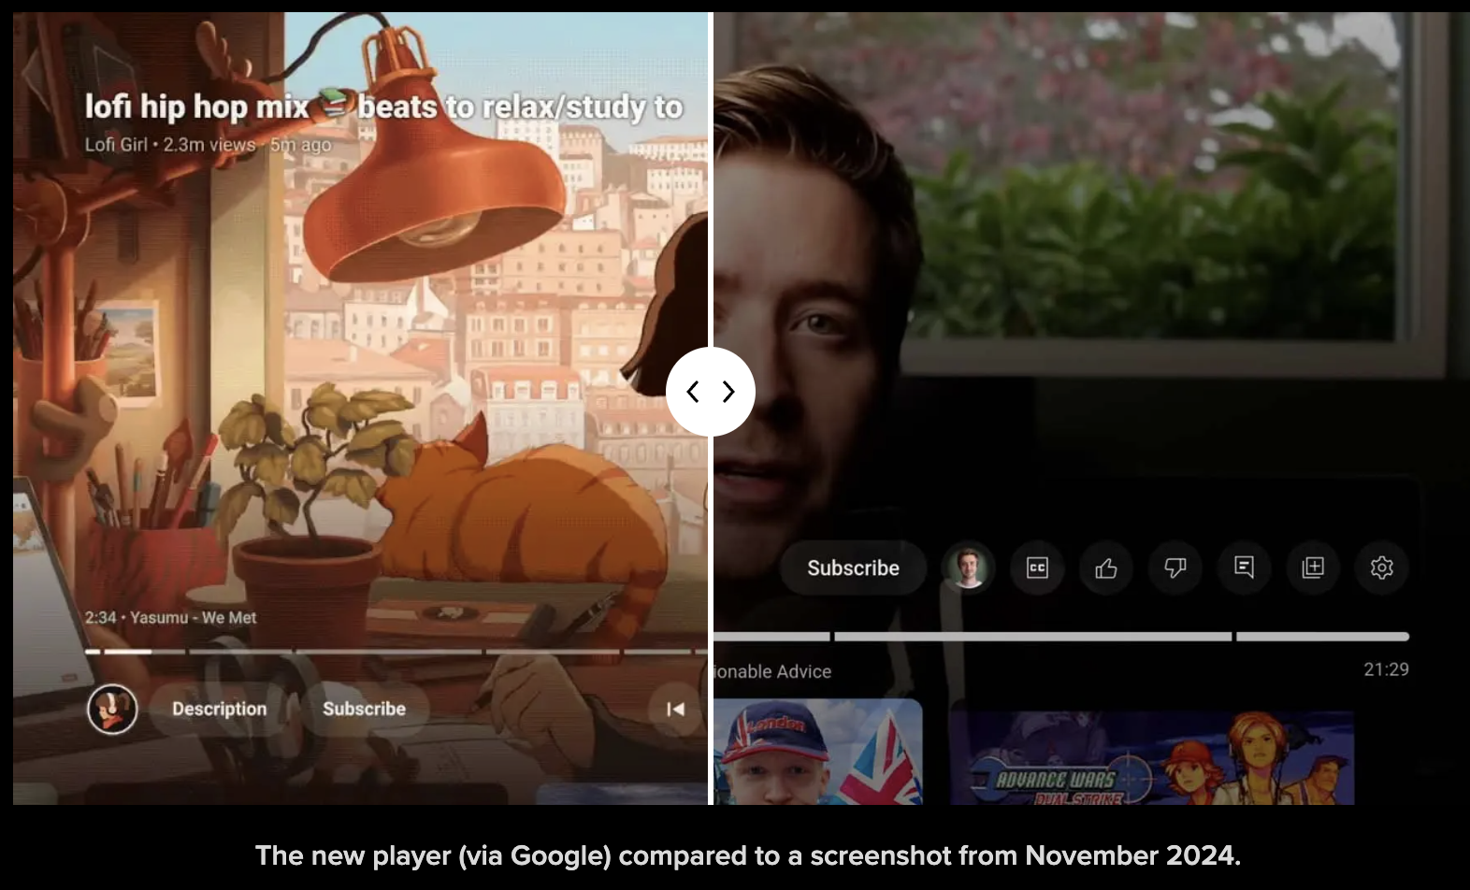Image resolution: width=1470 pixels, height=890 pixels.
Task: Click the Description button
Action: 219,710
